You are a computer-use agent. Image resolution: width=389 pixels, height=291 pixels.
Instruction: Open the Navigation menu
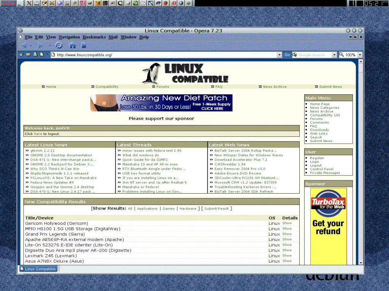(x=69, y=37)
